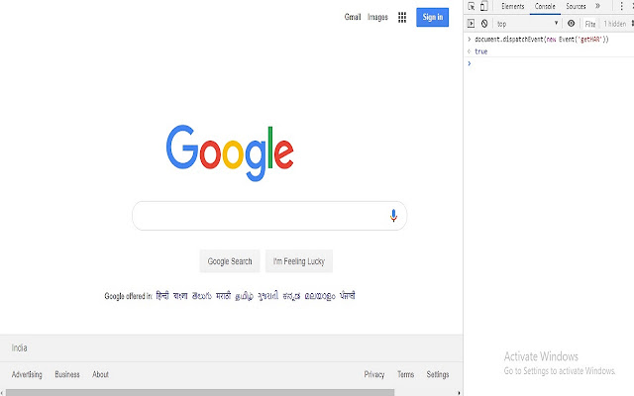Switch to the Console tab
634x396 pixels.
(545, 7)
